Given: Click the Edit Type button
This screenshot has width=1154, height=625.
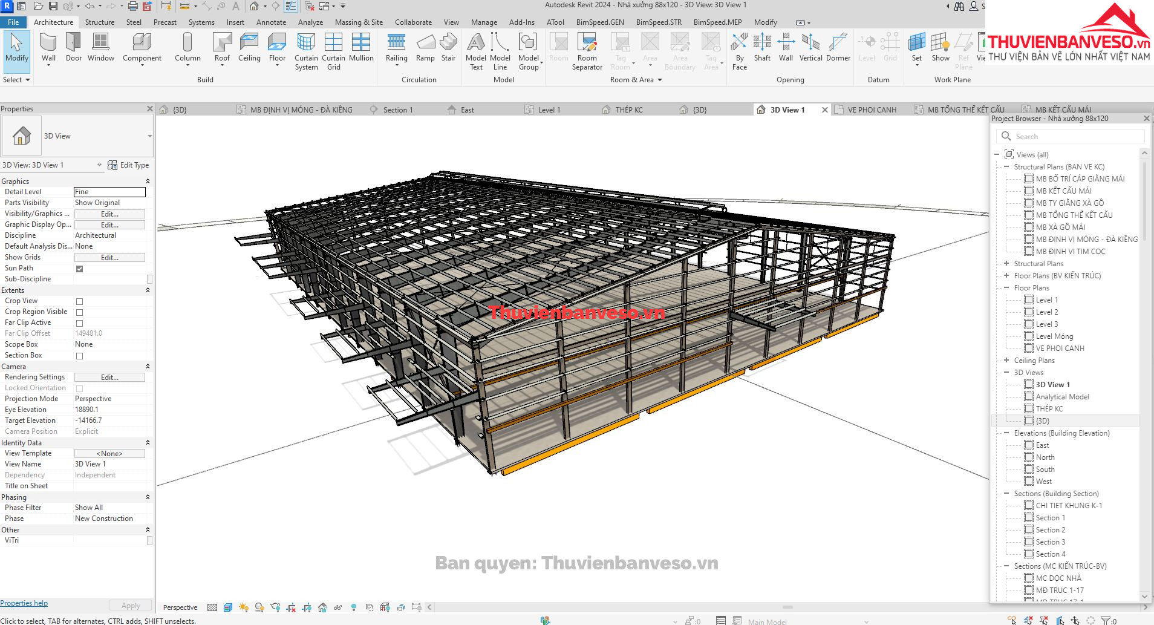Looking at the screenshot, I should (128, 165).
